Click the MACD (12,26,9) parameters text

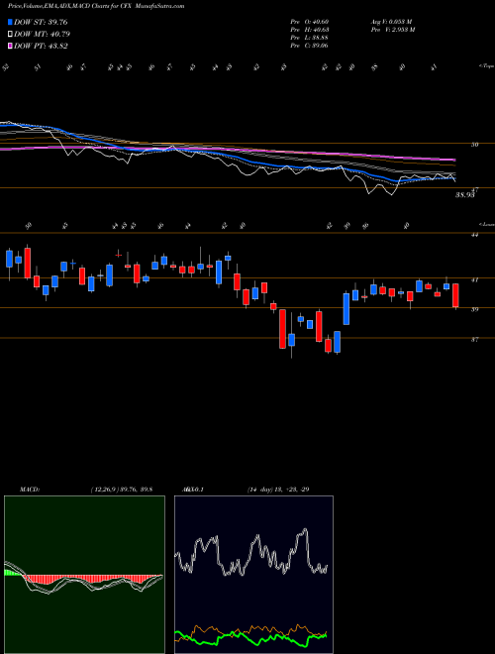[x=121, y=490]
